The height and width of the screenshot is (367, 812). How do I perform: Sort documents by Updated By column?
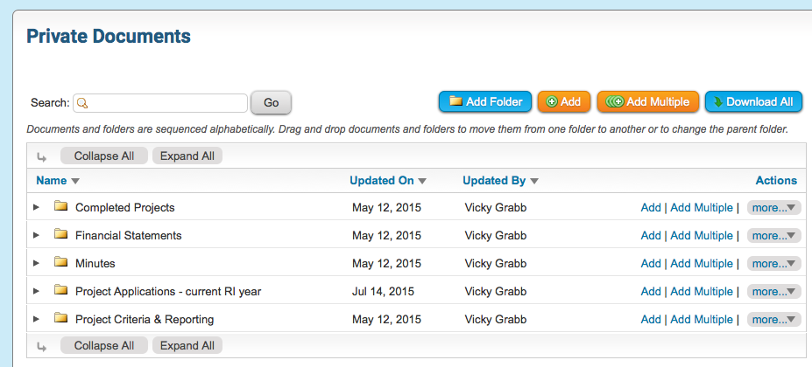pos(494,181)
